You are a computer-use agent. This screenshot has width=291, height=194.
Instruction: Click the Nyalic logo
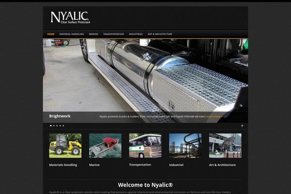(x=70, y=17)
